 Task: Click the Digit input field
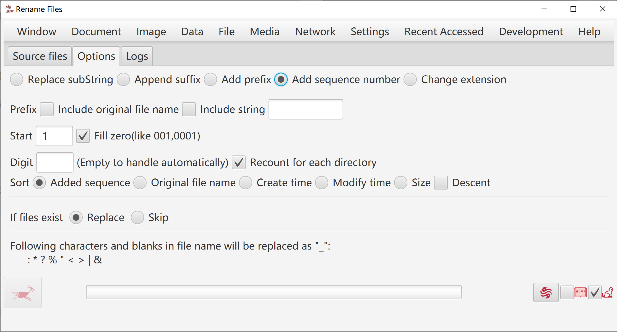tap(55, 162)
